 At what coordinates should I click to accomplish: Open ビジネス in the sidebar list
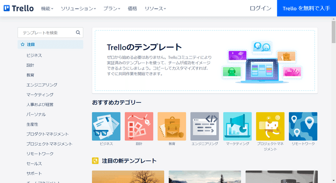[x=34, y=55]
